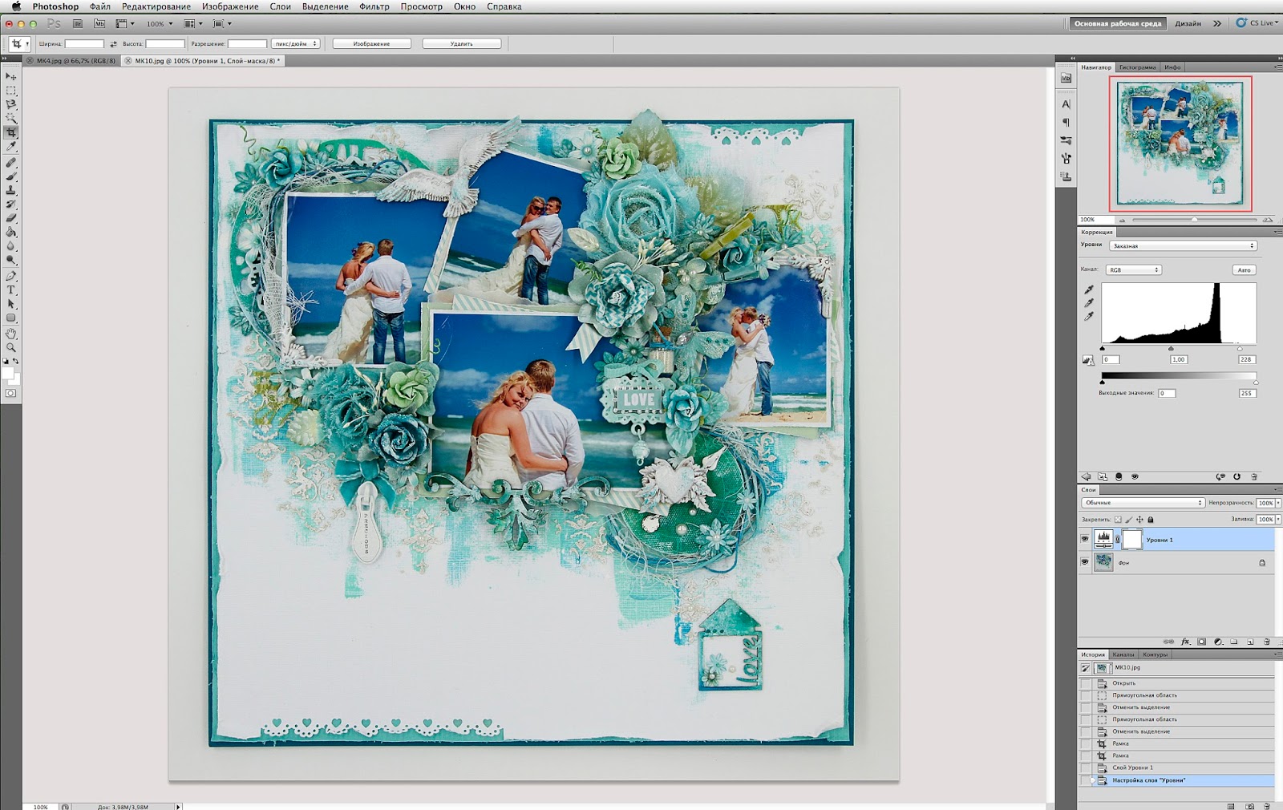The width and height of the screenshot is (1283, 810).
Task: Open the пикс/дюйм resolution units dropdown
Action: pos(296,44)
